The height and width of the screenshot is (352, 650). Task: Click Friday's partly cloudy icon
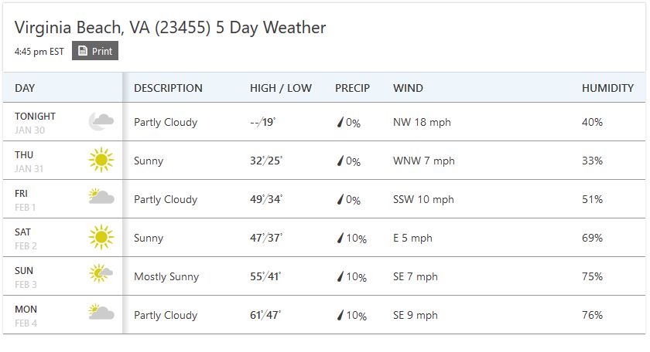[101, 198]
